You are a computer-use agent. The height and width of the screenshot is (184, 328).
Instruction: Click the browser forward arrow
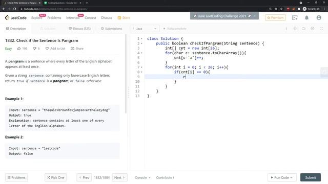pos(9,9)
